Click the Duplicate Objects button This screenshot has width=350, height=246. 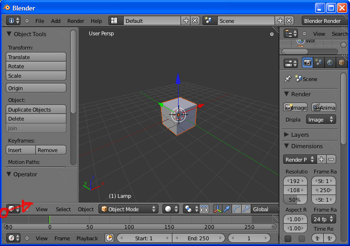tap(36, 110)
